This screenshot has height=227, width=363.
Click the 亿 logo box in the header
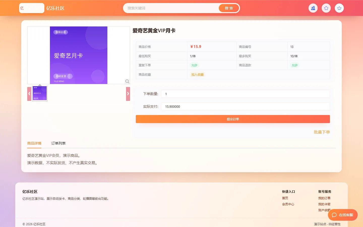click(32, 8)
